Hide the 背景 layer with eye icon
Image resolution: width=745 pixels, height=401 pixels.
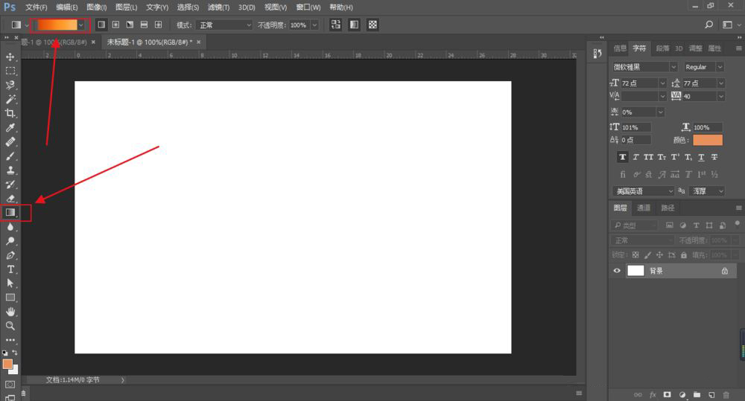pos(617,272)
